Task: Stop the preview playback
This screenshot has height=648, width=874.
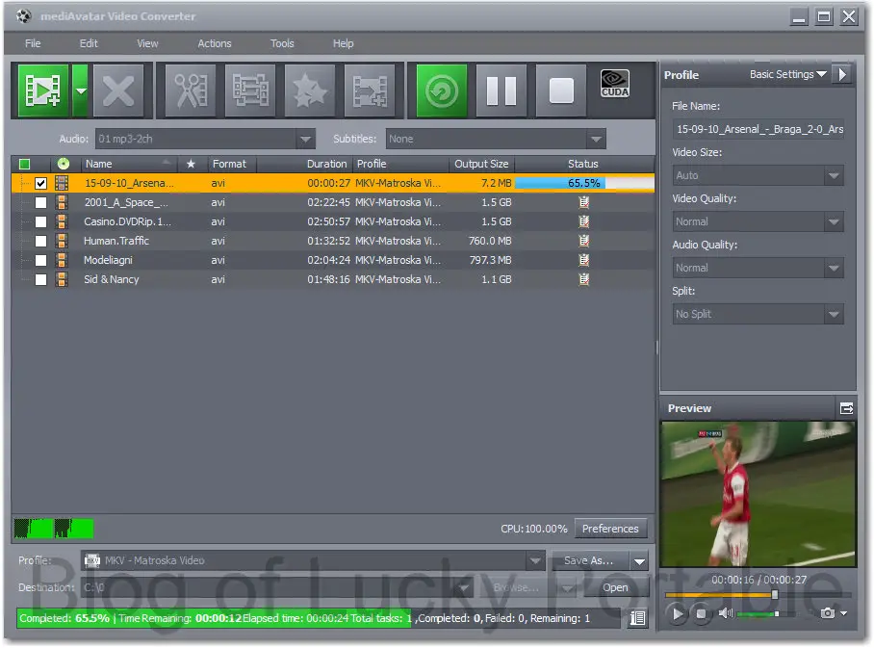Action: click(701, 613)
